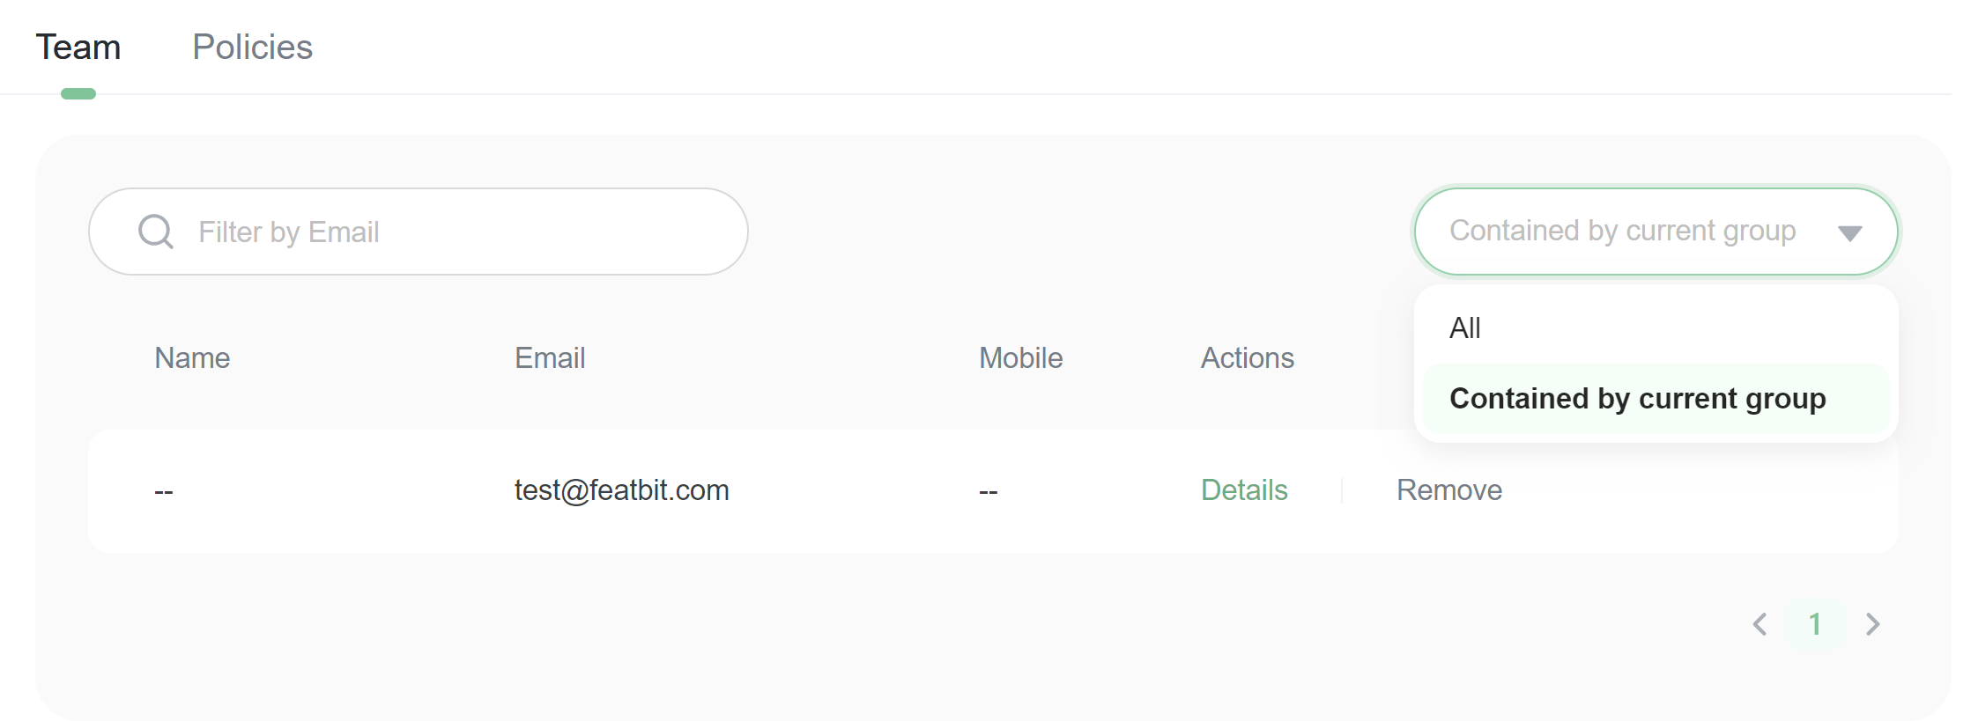1978x721 pixels.
Task: Select page 1 in pagination
Action: [x=1815, y=624]
